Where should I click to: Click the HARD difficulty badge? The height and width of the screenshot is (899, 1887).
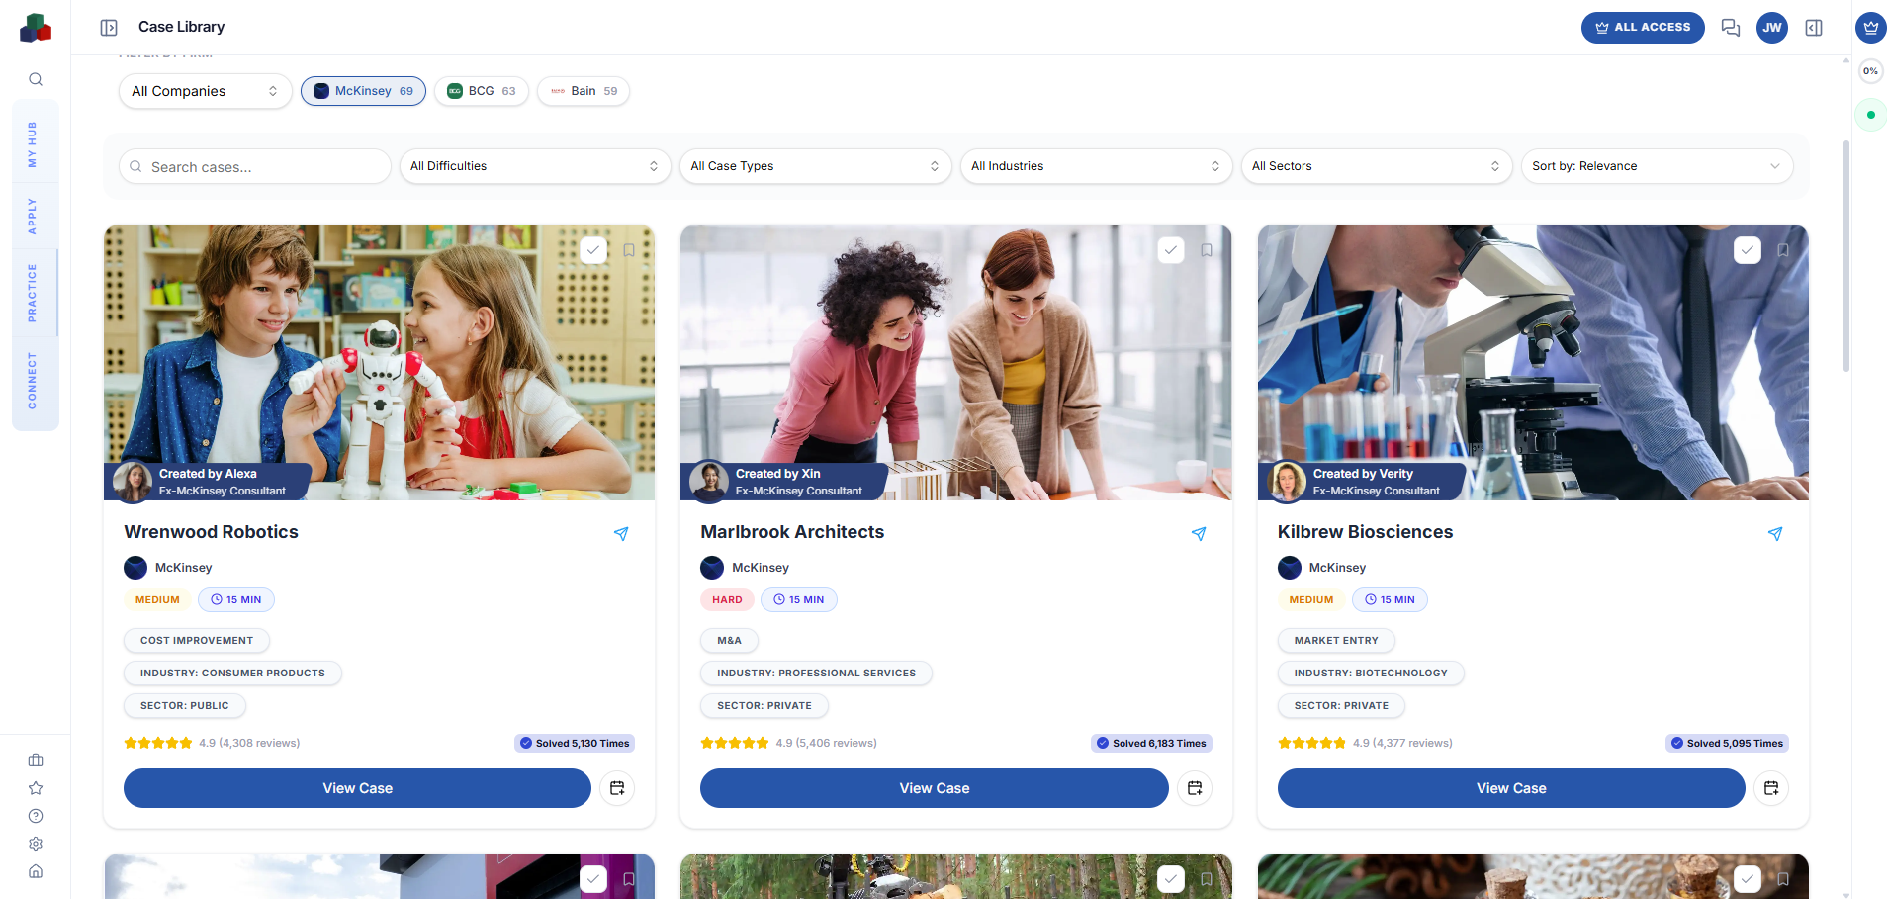point(727,600)
